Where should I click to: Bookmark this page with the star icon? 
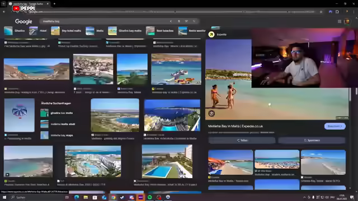pos(321,12)
